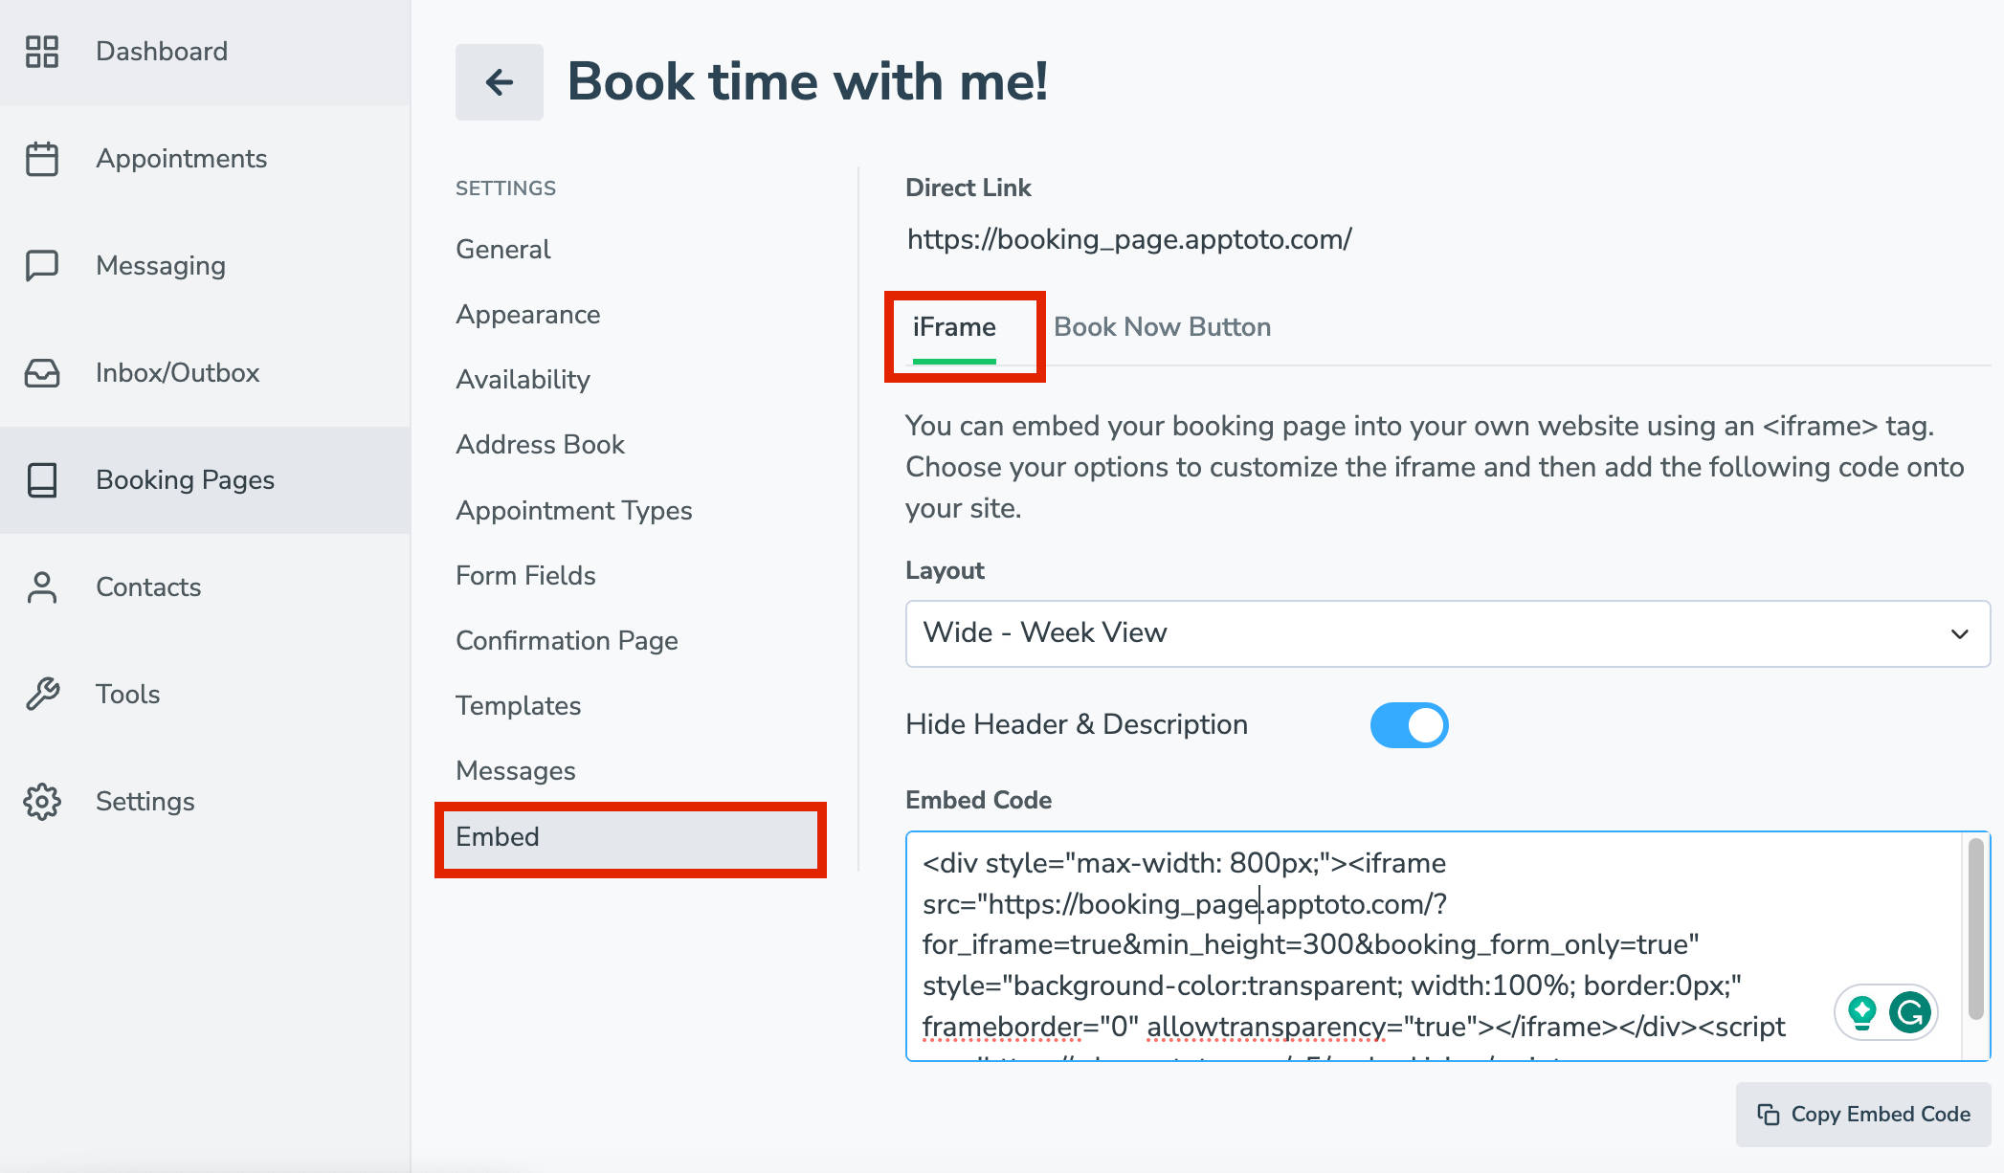Viewport: 2004px width, 1173px height.
Task: Open the Contacts person icon
Action: click(43, 586)
